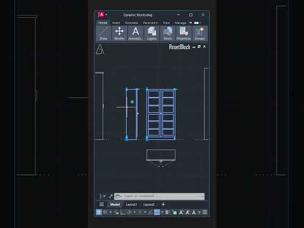Expand command history arrow at right of command line
304x228 pixels.
tap(202, 196)
